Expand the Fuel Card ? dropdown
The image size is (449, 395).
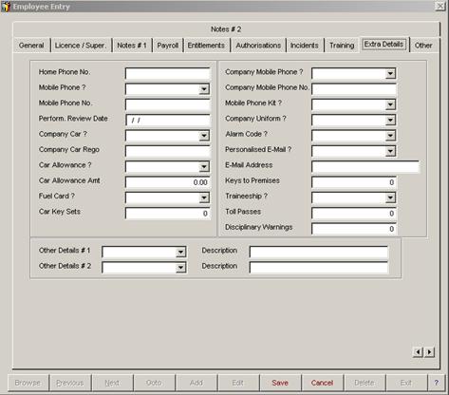point(204,197)
